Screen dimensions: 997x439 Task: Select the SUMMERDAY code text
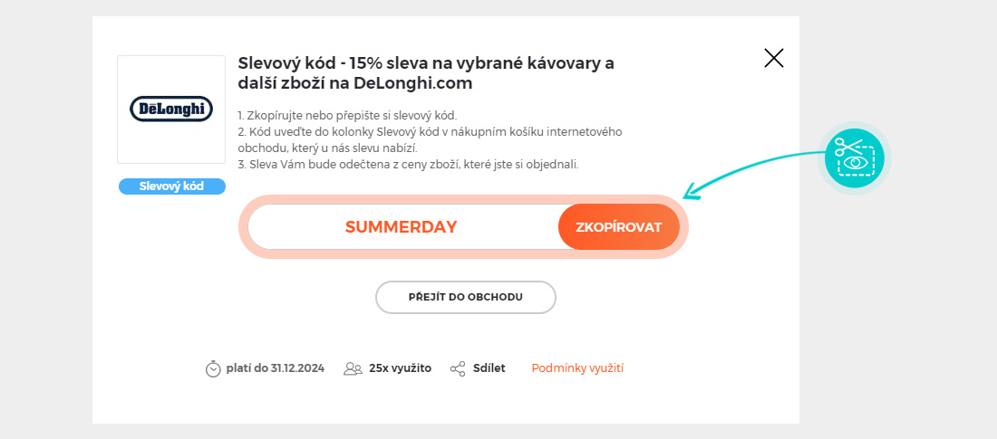coord(401,227)
